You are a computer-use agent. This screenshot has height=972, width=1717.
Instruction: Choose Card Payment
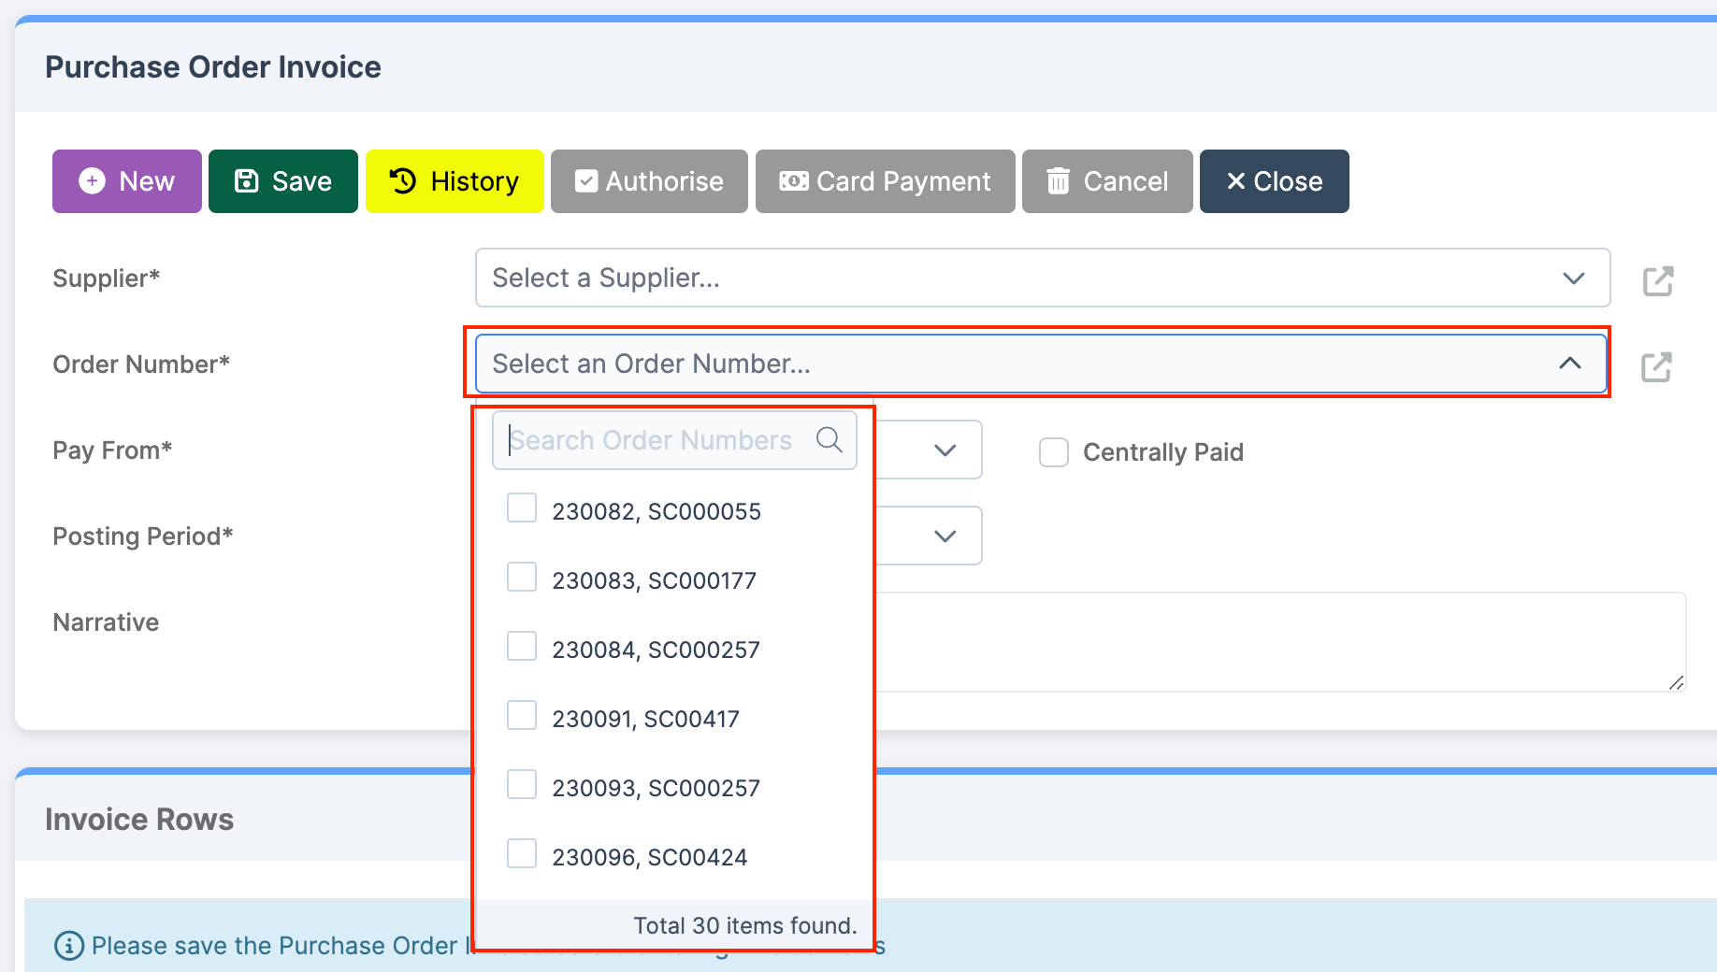[885, 181]
